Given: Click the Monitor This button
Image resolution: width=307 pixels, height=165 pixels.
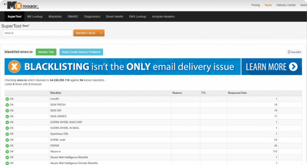Looking at the screenshot, I should [46, 52].
